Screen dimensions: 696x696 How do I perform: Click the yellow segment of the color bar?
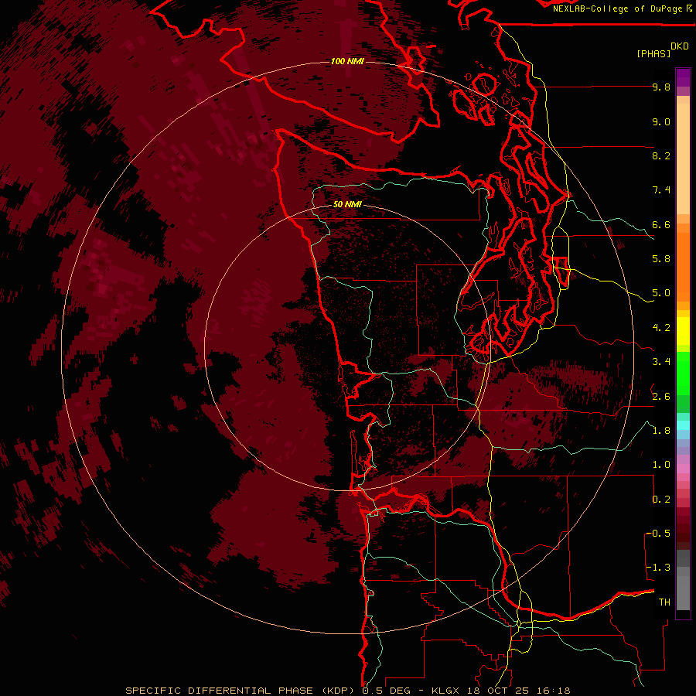coord(683,331)
